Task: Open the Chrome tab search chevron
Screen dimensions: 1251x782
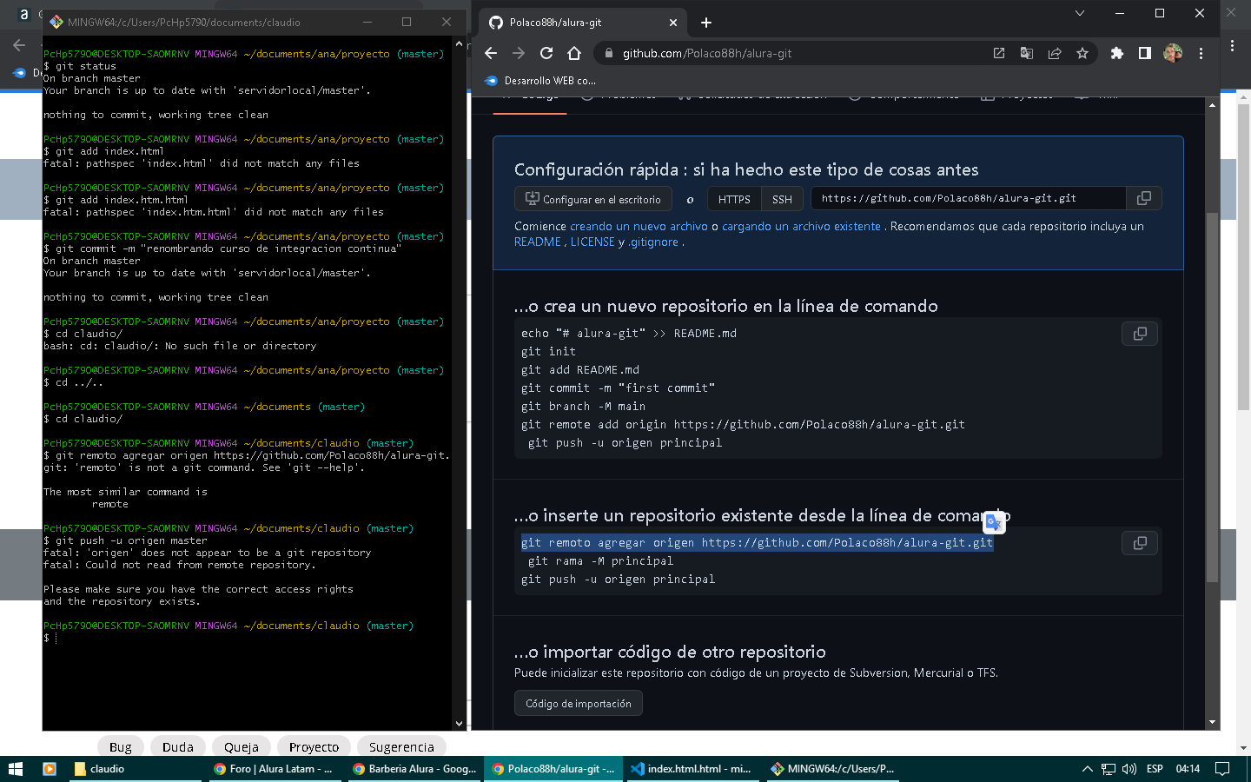Action: 1080,13
